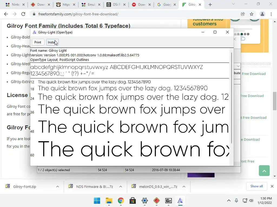
Task: Click Show all downloads
Action: [256, 186]
